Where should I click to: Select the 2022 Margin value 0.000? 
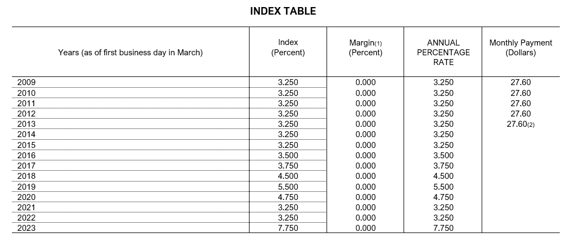pos(365,218)
